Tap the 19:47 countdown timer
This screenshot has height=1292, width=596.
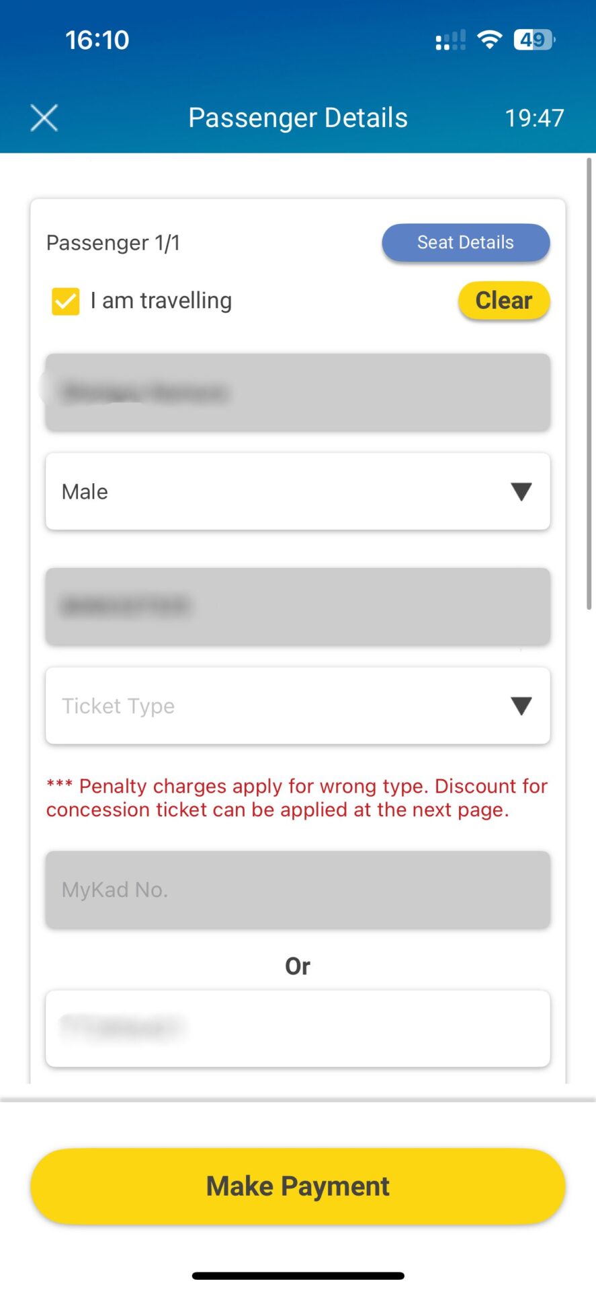[534, 118]
